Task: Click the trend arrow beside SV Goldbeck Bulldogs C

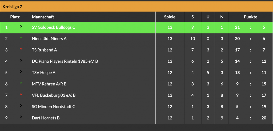Action: [x=21, y=26]
